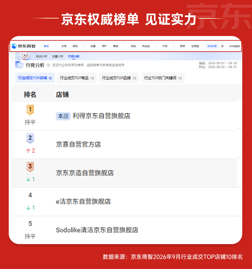Viewport: 252px width, 269px height.
Task: Click the JD dog mascot icon
Action: pos(25,56)
